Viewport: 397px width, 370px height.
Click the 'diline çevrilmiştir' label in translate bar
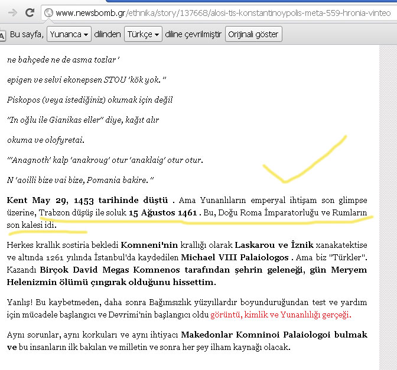(x=193, y=35)
